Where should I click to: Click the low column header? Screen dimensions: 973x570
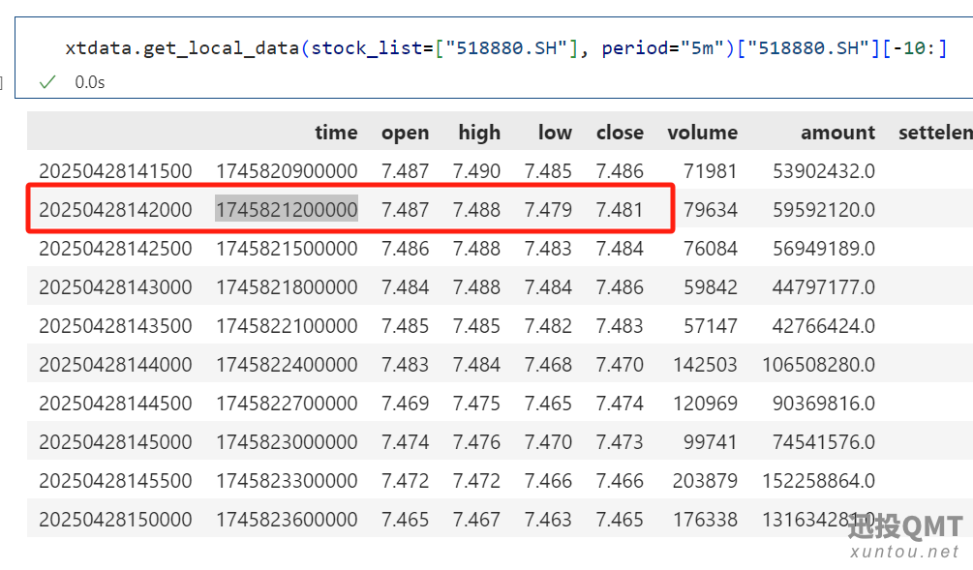[555, 133]
